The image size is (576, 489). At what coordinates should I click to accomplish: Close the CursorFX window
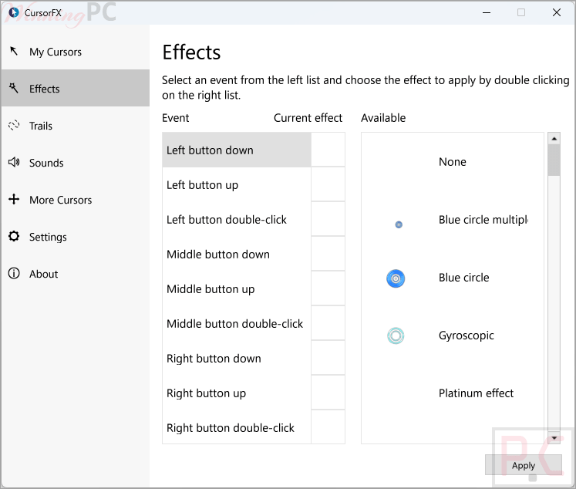tap(556, 12)
